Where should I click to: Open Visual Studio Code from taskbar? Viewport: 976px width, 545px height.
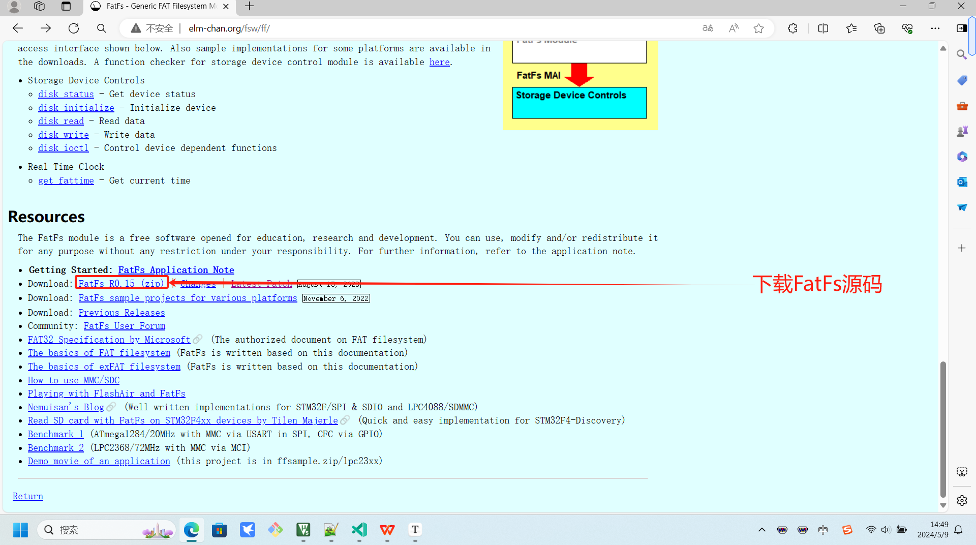(359, 530)
